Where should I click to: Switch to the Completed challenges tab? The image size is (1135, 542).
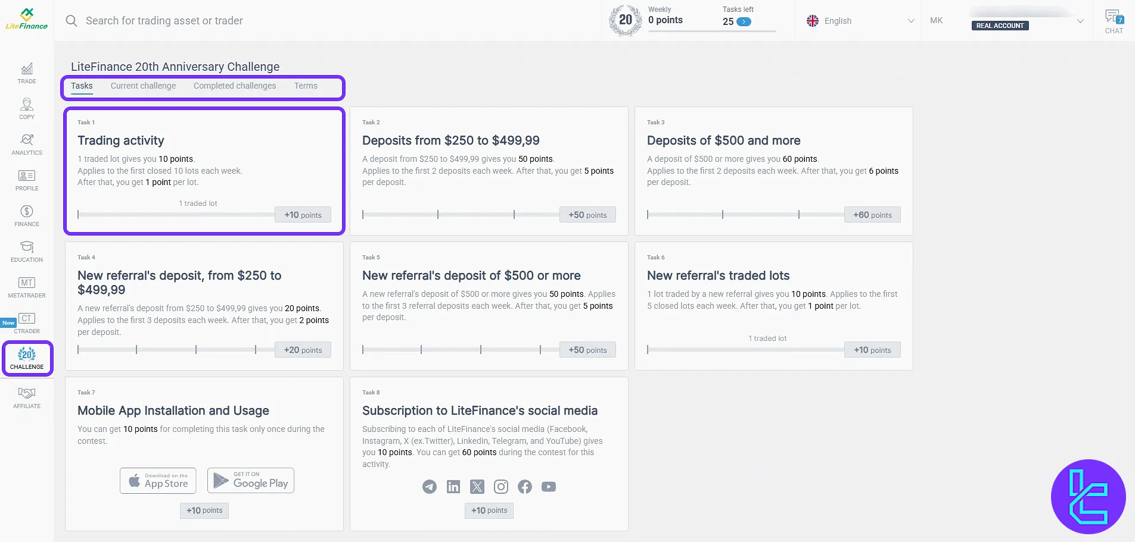tap(235, 86)
